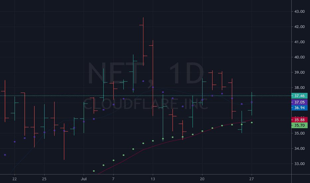Viewport: 310px width, 183px height.
Task: Click the 40.00 price axis label
Action: (299, 57)
